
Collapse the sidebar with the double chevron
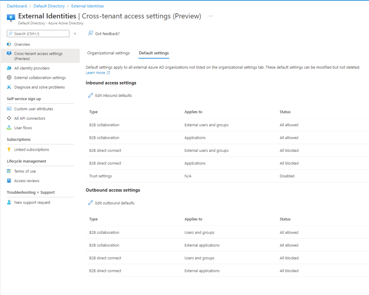pyautogui.click(x=75, y=33)
